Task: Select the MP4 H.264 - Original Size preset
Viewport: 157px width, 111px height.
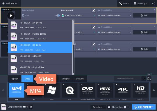Action: pyautogui.click(x=40, y=70)
